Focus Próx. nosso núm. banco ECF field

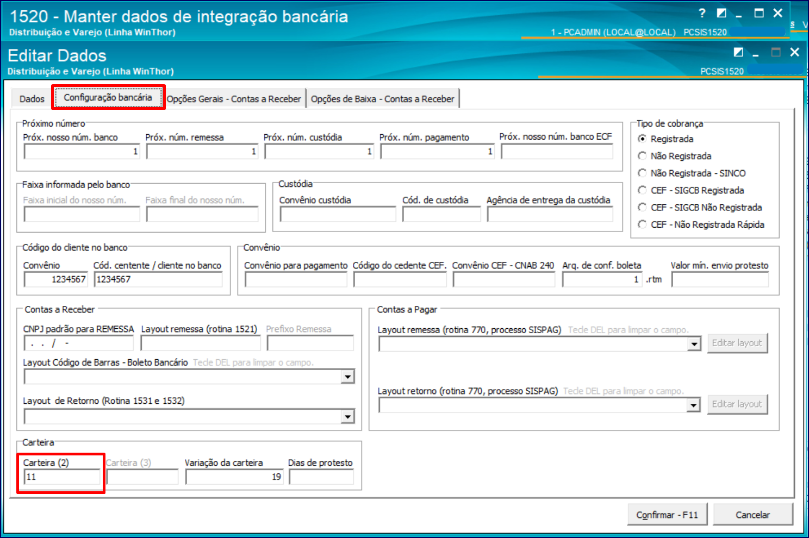tap(557, 152)
